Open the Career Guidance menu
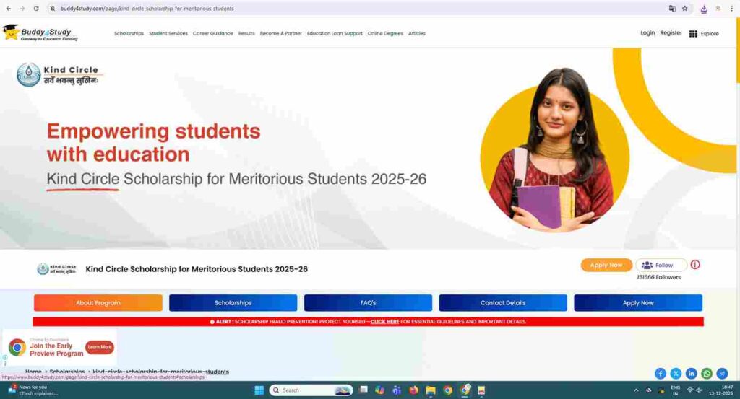740x399 pixels. [x=213, y=33]
